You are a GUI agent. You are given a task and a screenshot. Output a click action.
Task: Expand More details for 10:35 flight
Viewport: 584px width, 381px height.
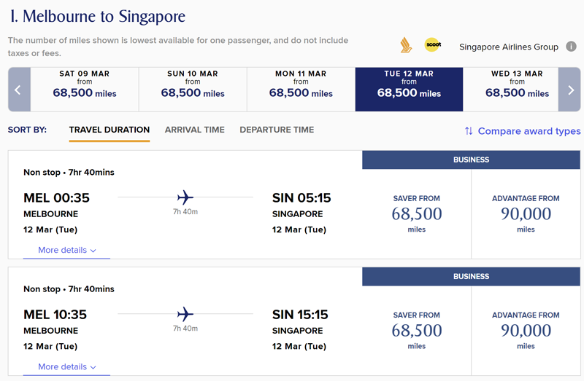(x=67, y=367)
